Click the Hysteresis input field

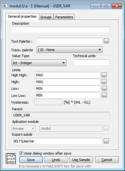[x=48, y=102]
